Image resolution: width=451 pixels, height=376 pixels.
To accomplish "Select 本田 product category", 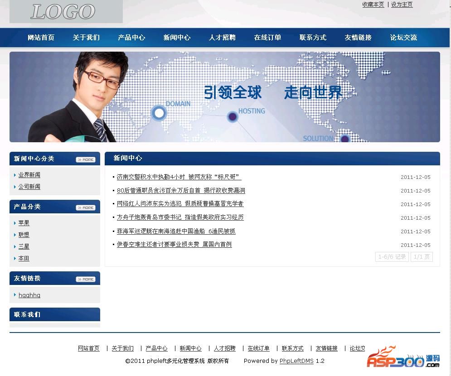I will pos(24,258).
